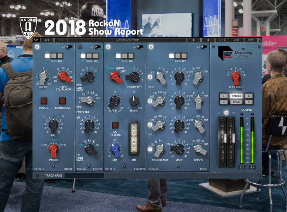Click the AES Audio shield logo

pyautogui.click(x=28, y=27)
